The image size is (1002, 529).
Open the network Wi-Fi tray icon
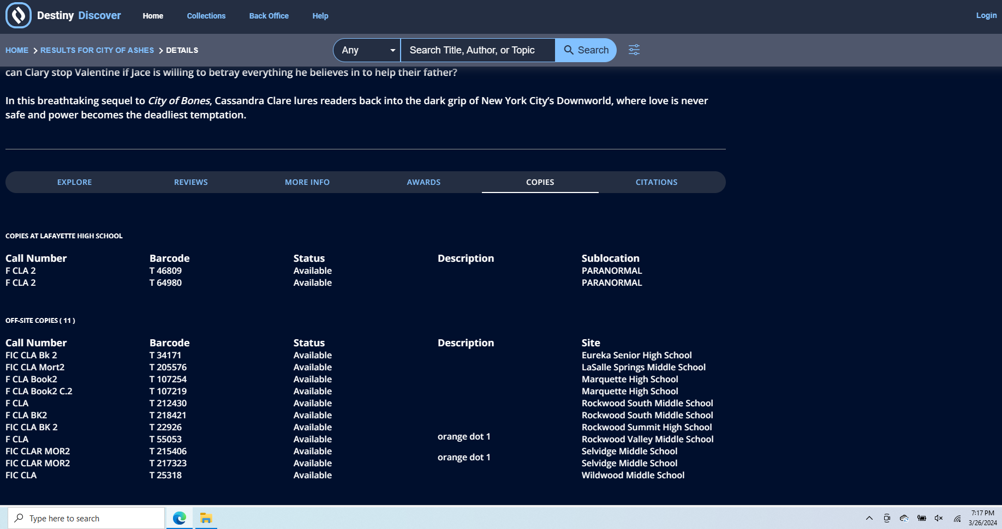click(x=957, y=518)
